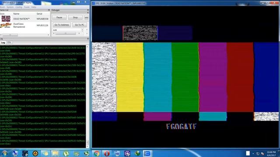Viewport: 280px width, 157px height.
Task: Open the second folder window icon in the taskbar
Action: click(x=56, y=154)
